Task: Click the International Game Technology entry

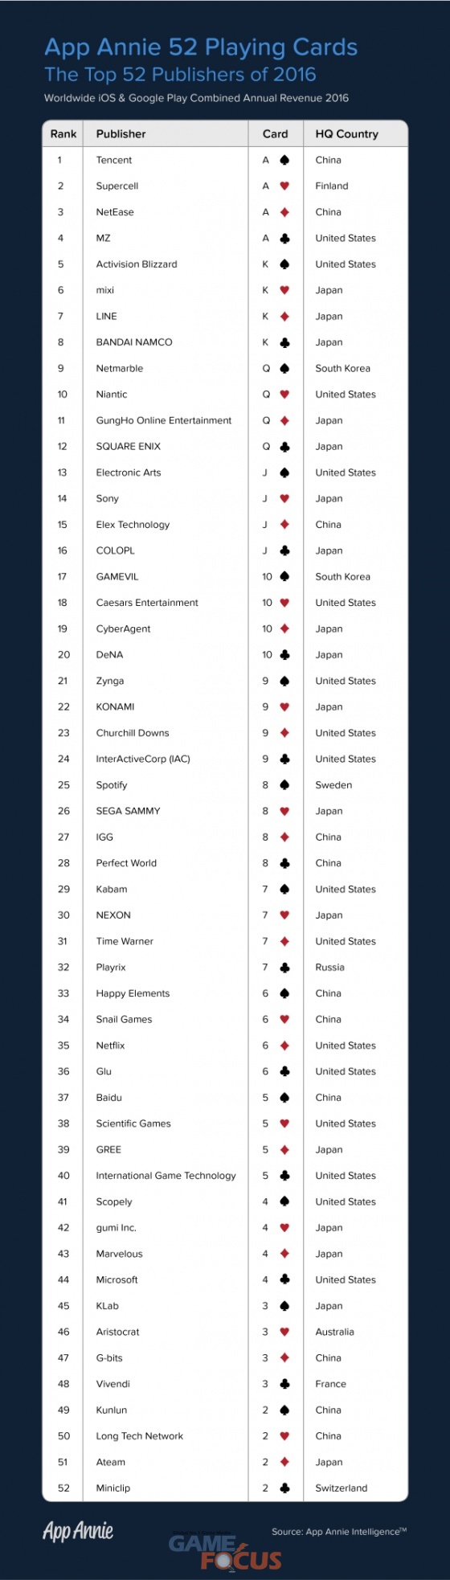Action: pyautogui.click(x=166, y=1176)
